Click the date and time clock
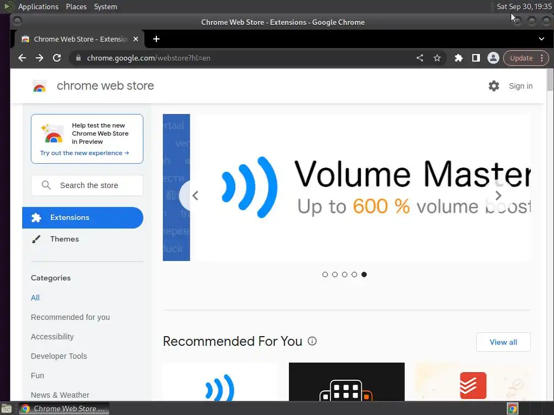This screenshot has width=554, height=415. tap(524, 6)
